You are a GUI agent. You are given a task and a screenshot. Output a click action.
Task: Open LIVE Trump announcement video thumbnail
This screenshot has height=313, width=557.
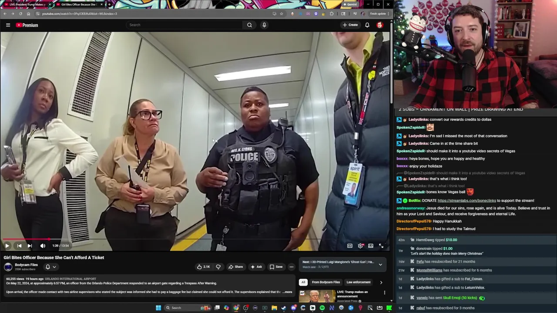tap(317, 296)
